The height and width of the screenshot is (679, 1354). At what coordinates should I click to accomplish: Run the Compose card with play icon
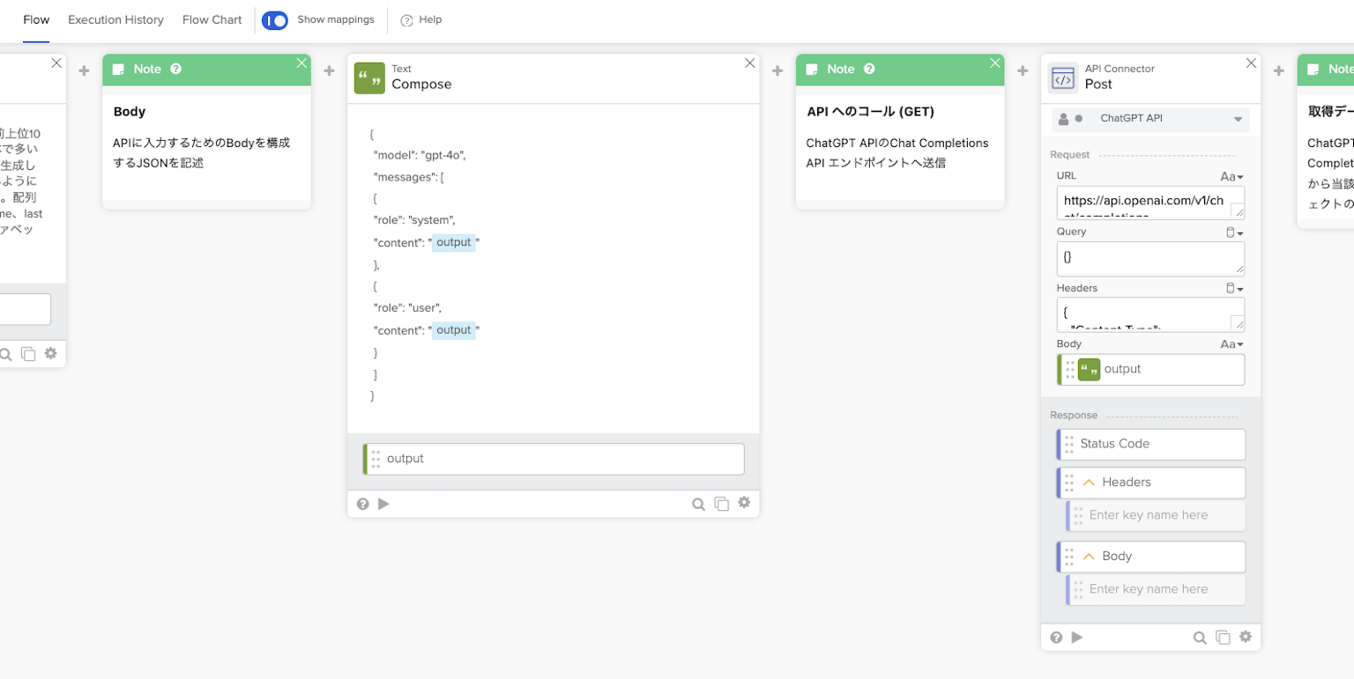(383, 504)
